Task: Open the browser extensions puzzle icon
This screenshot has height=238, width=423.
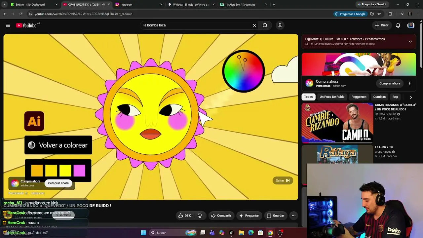Action: pyautogui.click(x=390, y=14)
